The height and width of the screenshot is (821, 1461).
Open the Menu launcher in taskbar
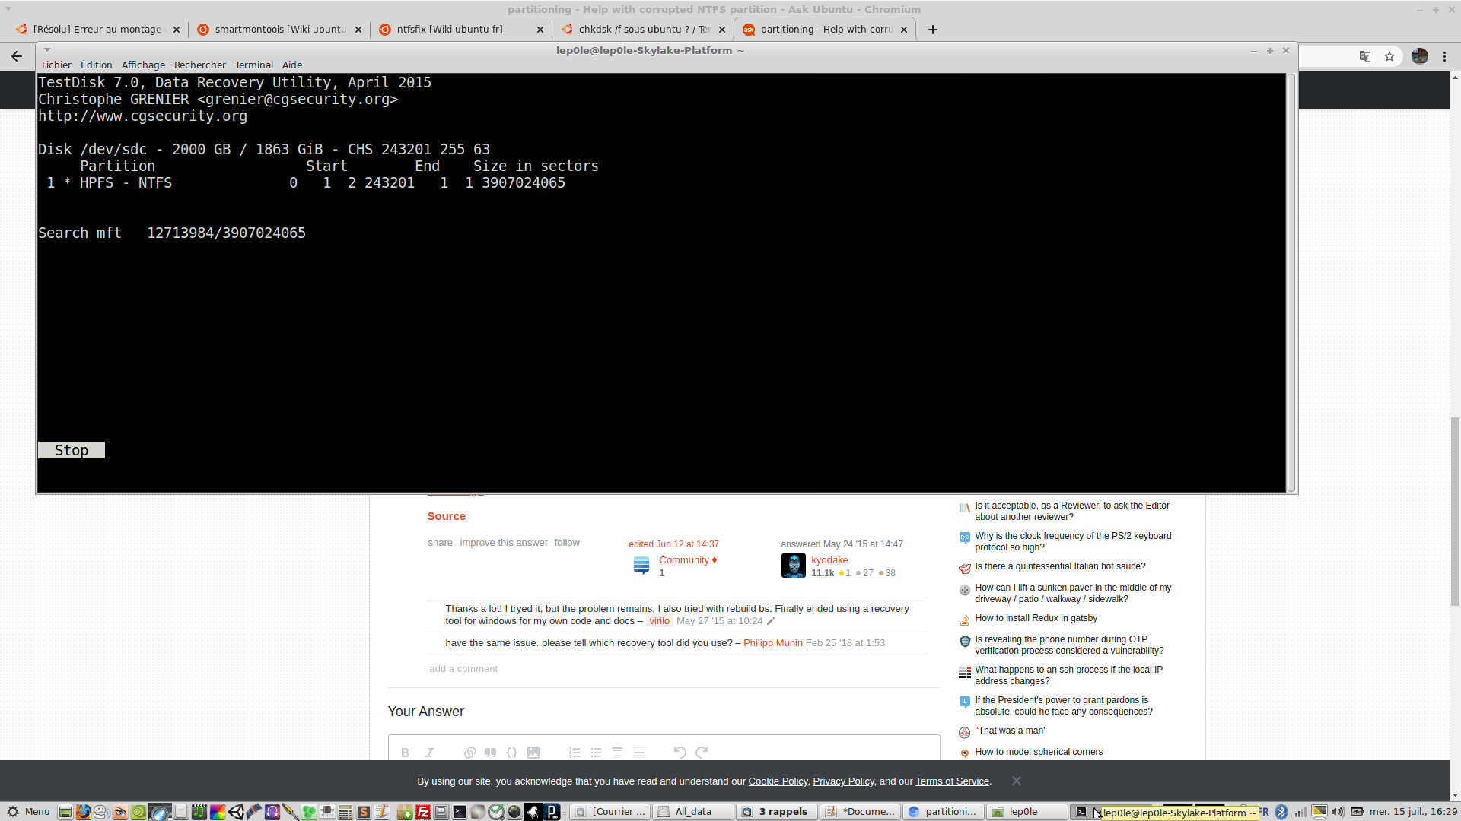coord(29,812)
